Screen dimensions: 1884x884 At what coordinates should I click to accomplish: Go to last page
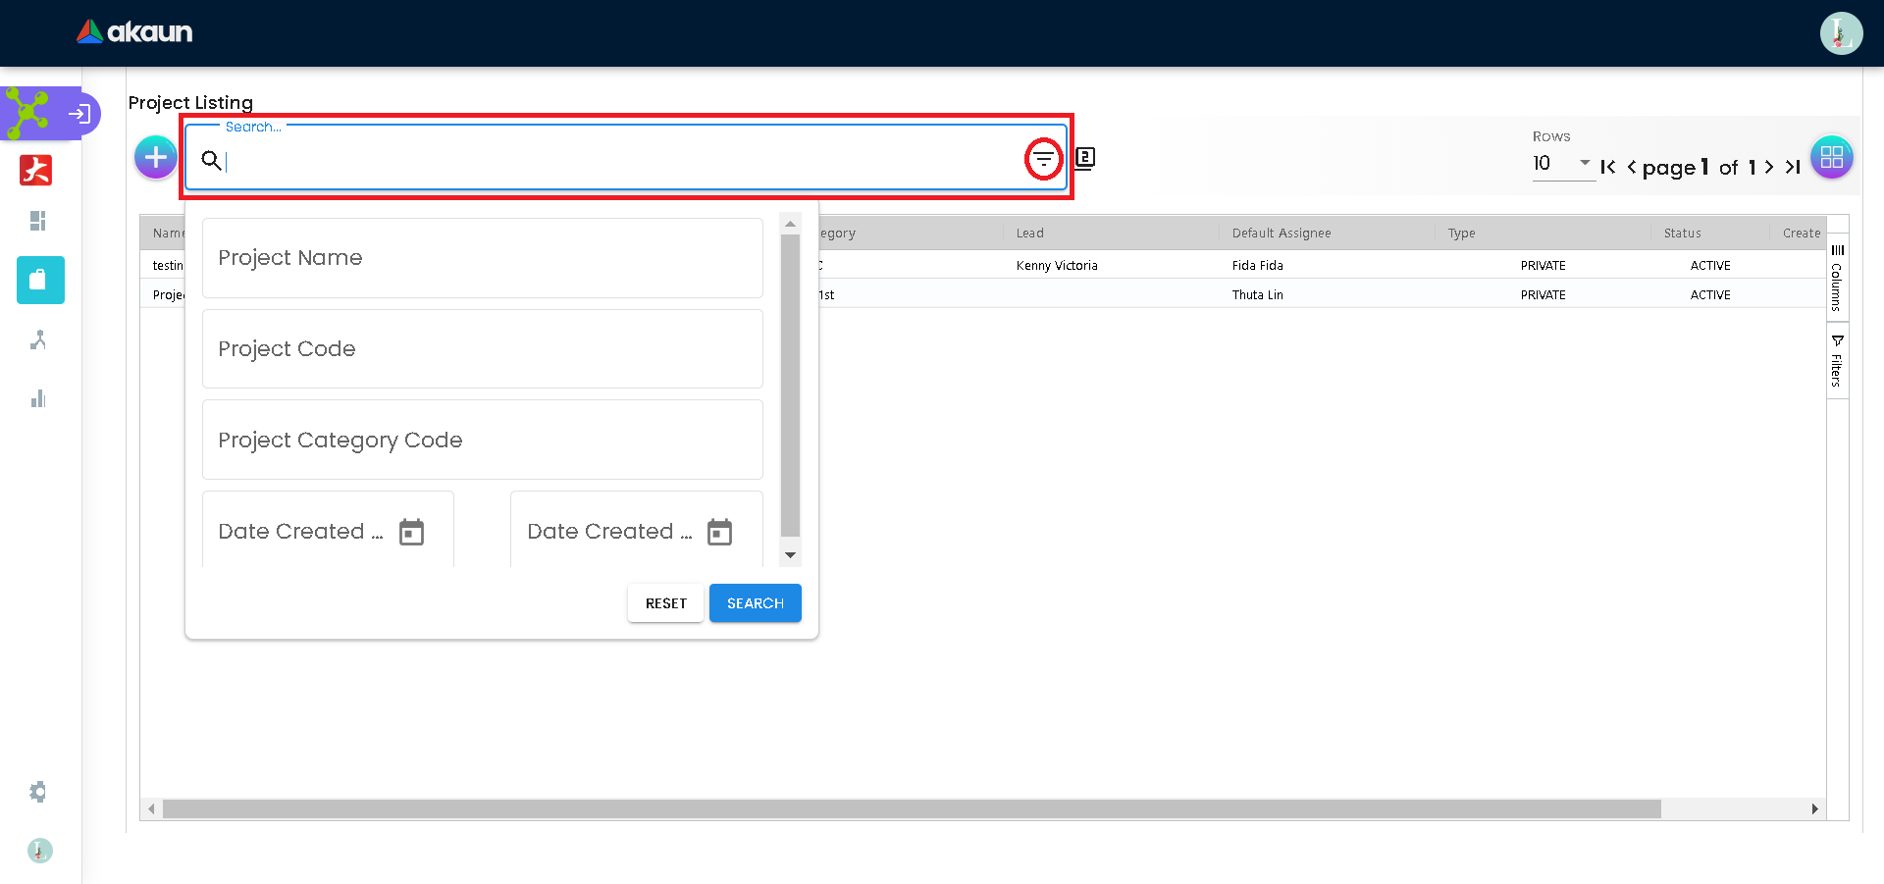[1793, 167]
